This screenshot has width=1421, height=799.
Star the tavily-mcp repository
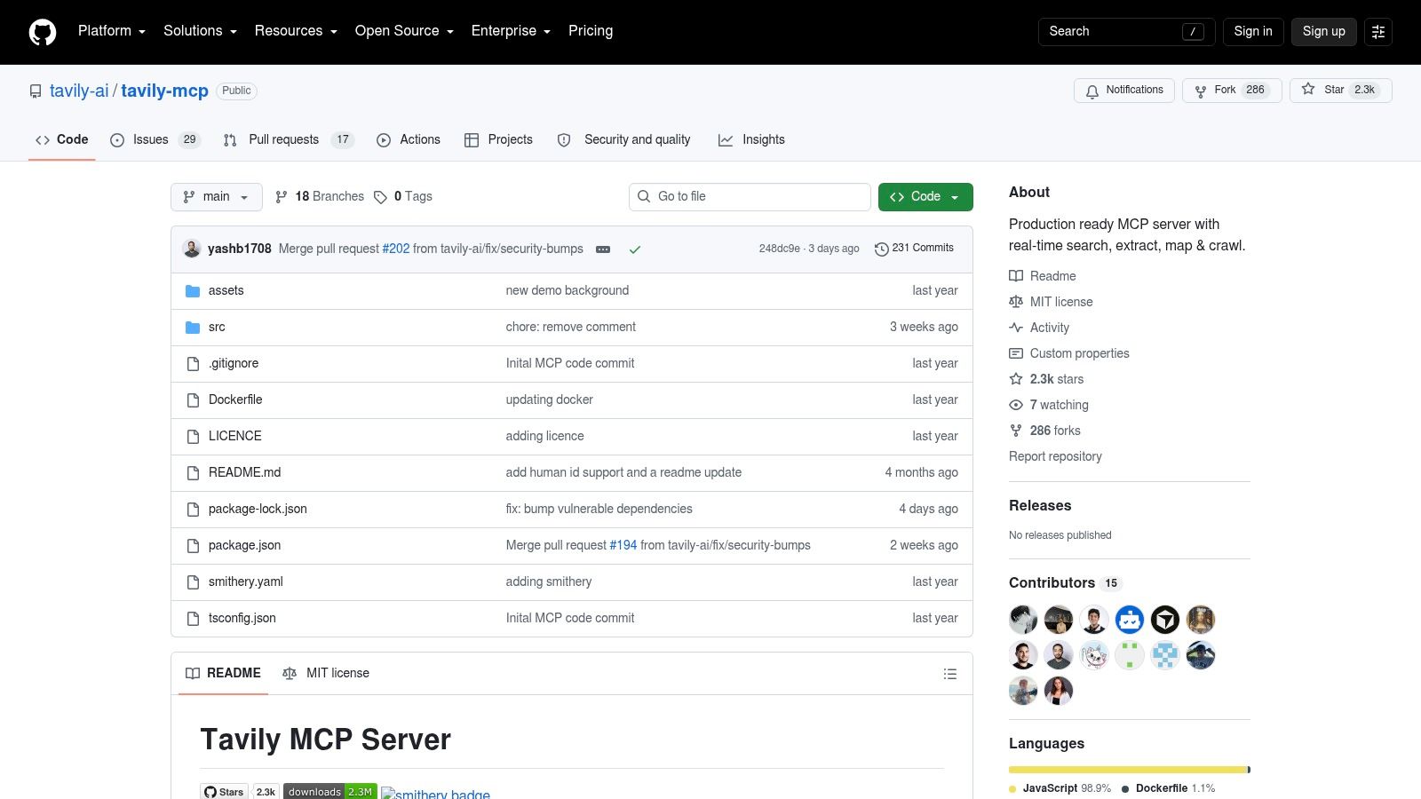pyautogui.click(x=1341, y=91)
